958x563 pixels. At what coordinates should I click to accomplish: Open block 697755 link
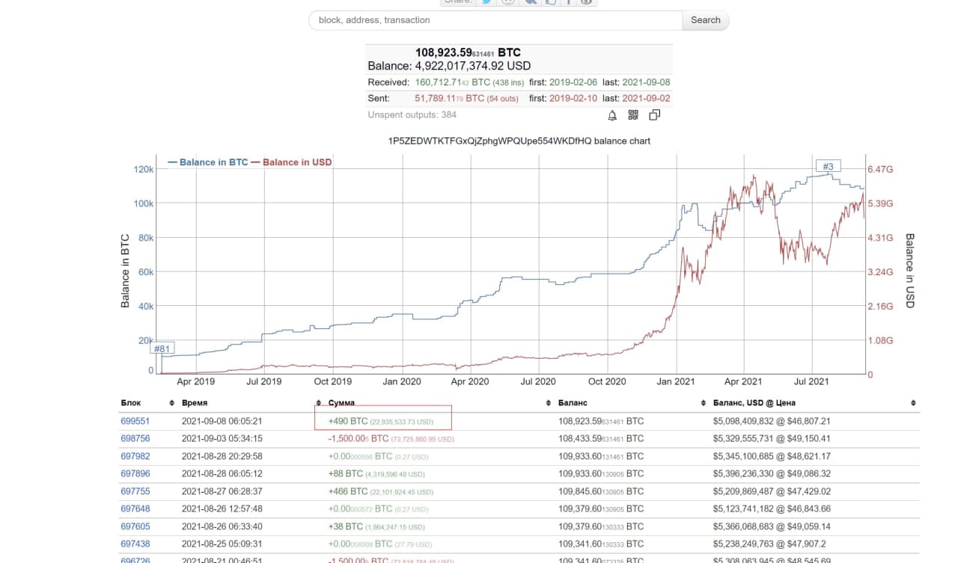click(x=135, y=491)
